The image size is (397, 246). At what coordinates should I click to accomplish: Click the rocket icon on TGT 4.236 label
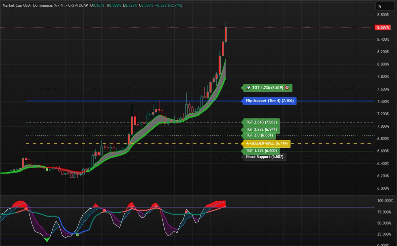click(248, 88)
